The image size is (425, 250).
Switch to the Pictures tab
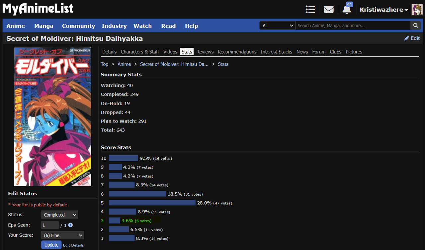(x=354, y=52)
